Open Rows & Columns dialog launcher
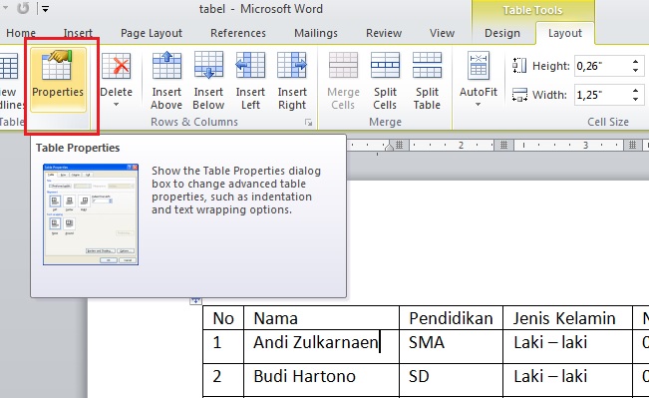The width and height of the screenshot is (649, 398). pos(308,122)
